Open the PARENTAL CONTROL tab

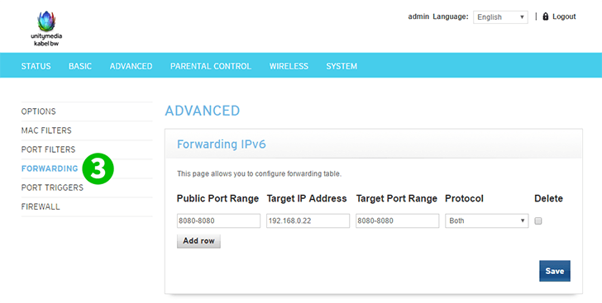point(210,66)
